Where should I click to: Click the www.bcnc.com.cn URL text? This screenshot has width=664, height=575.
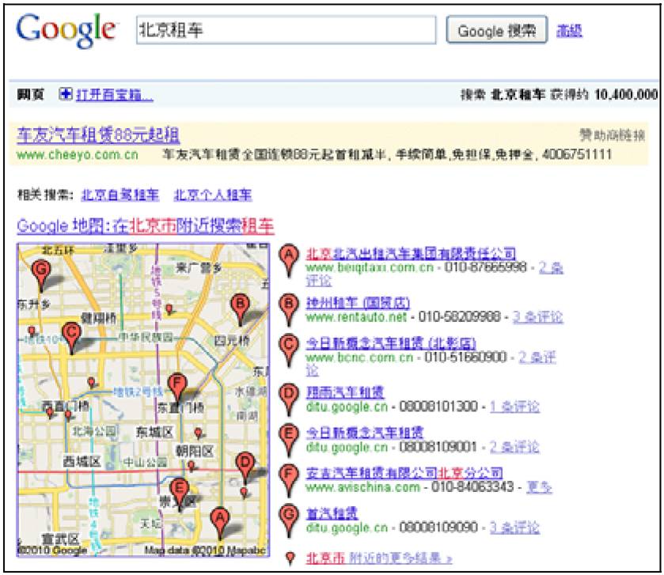[x=359, y=357]
